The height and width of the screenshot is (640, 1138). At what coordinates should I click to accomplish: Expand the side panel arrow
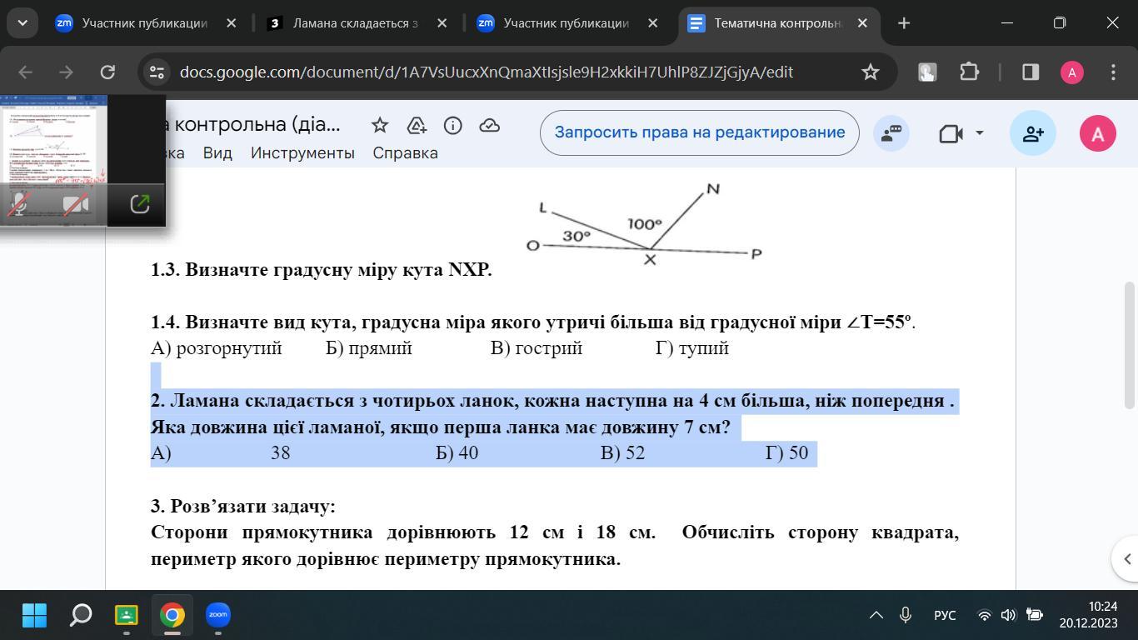(x=1126, y=559)
